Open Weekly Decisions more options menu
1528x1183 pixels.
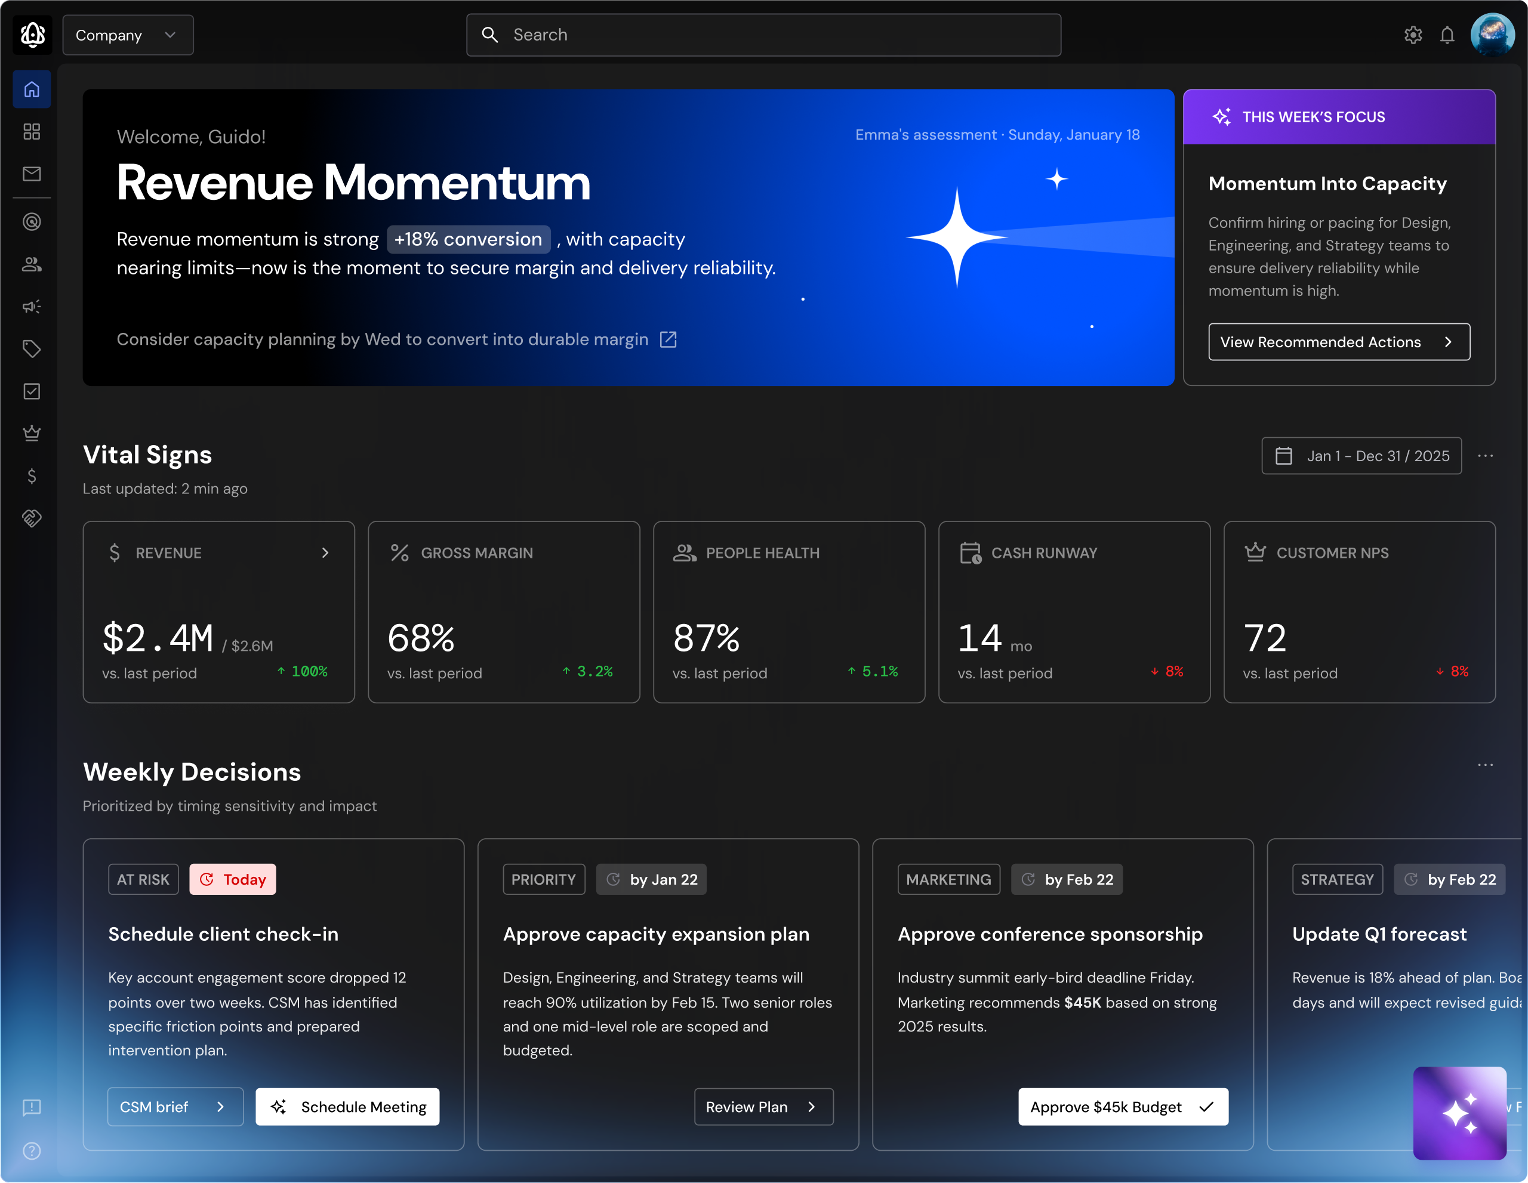tap(1485, 765)
